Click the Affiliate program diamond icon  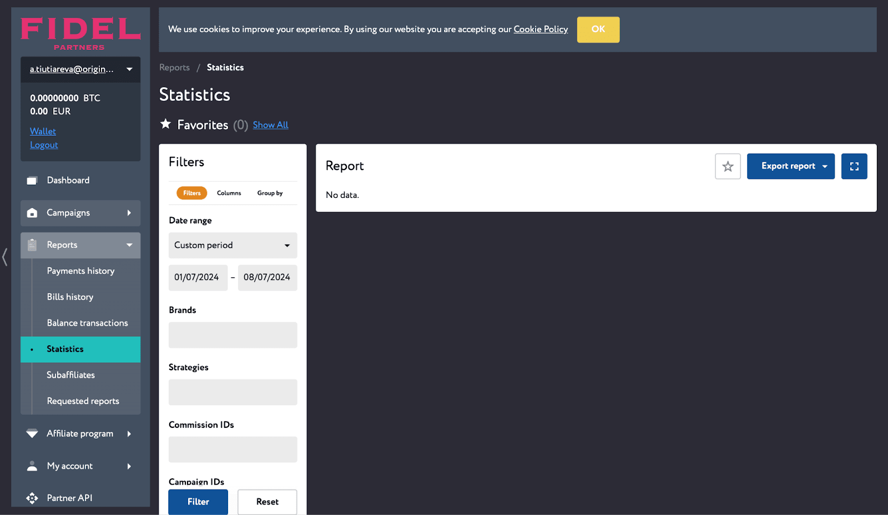32,434
